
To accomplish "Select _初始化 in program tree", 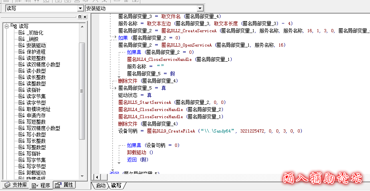I will pyautogui.click(x=35, y=33).
